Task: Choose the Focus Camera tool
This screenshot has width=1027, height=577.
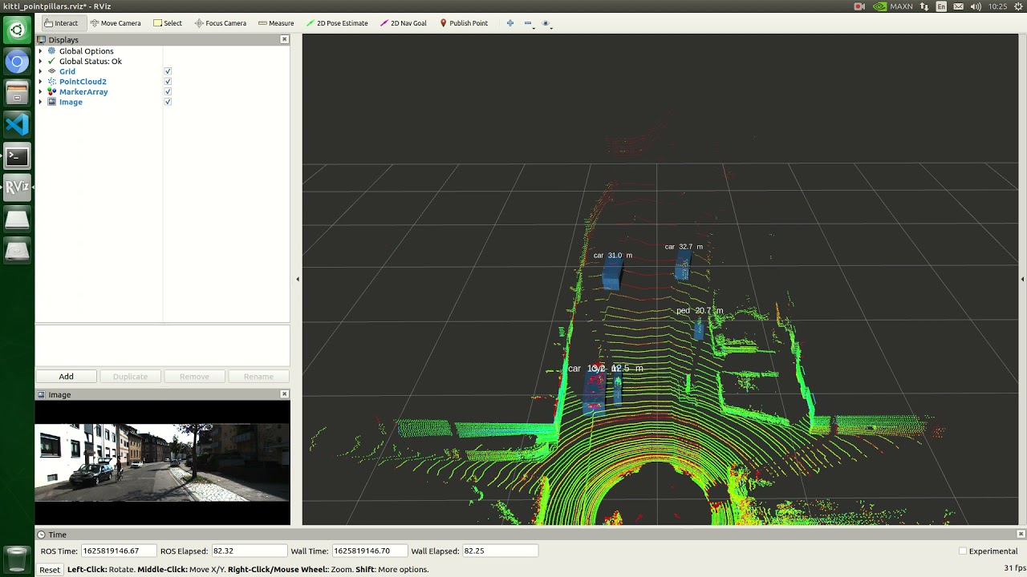Action: tap(221, 23)
